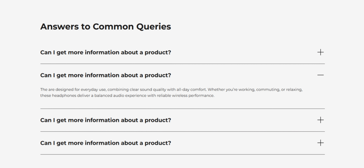
Task: Click the answer line starting 'The are designed'
Action: (x=171, y=90)
